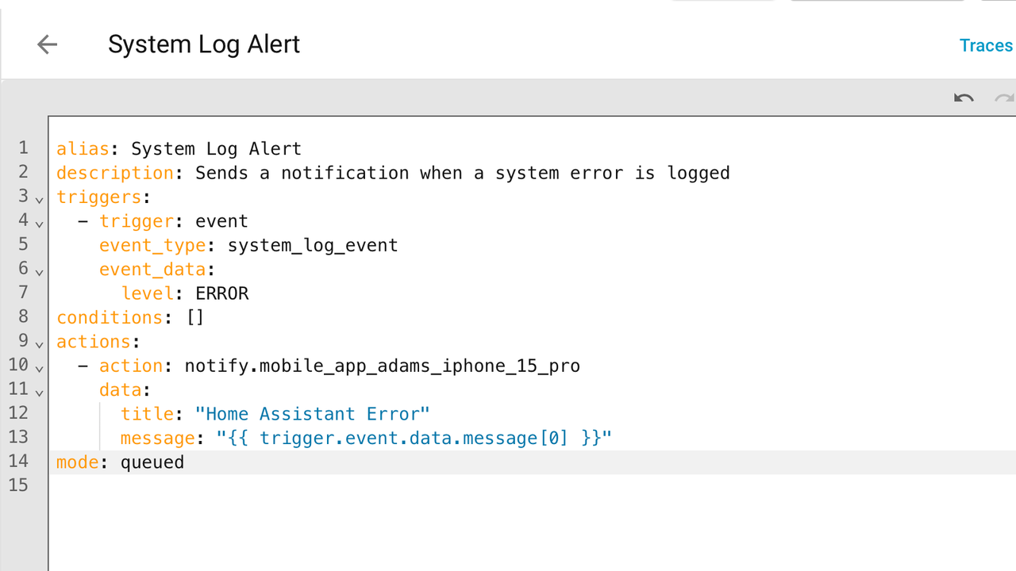The height and width of the screenshot is (571, 1016).
Task: Click the undo icon above the editor
Action: 964,99
